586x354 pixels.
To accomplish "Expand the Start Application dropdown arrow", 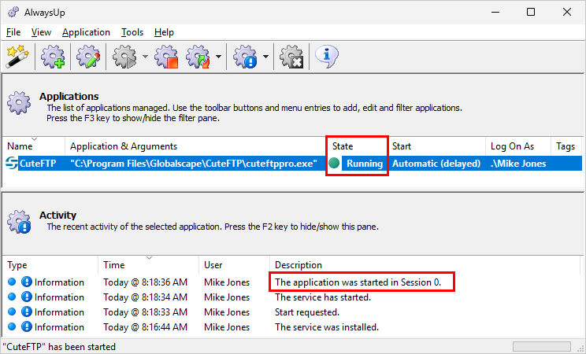I will (146, 57).
